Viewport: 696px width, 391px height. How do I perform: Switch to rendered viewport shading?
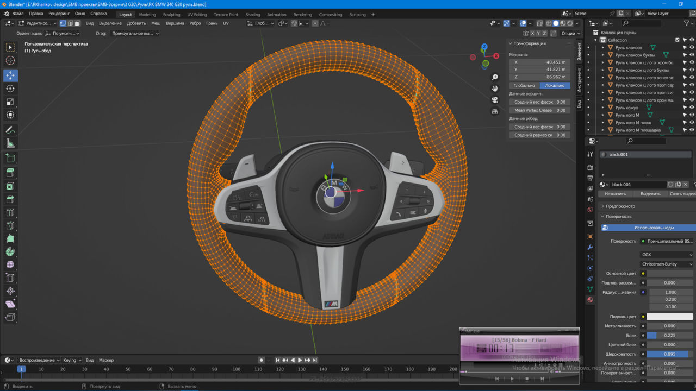570,23
